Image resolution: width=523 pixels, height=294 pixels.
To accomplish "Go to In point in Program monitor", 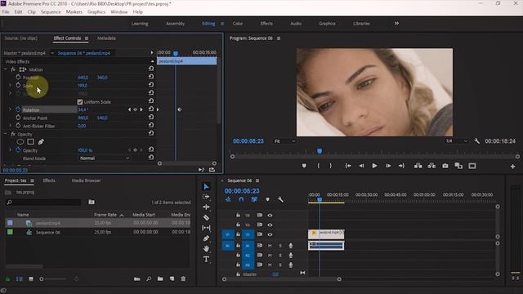I will pyautogui.click(x=348, y=166).
